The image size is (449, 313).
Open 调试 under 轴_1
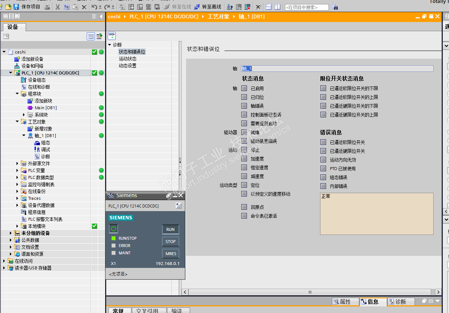(45, 150)
